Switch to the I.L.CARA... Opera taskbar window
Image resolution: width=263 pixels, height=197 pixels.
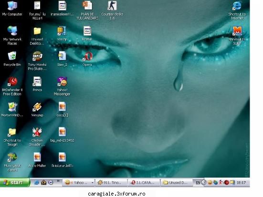coord(144,183)
